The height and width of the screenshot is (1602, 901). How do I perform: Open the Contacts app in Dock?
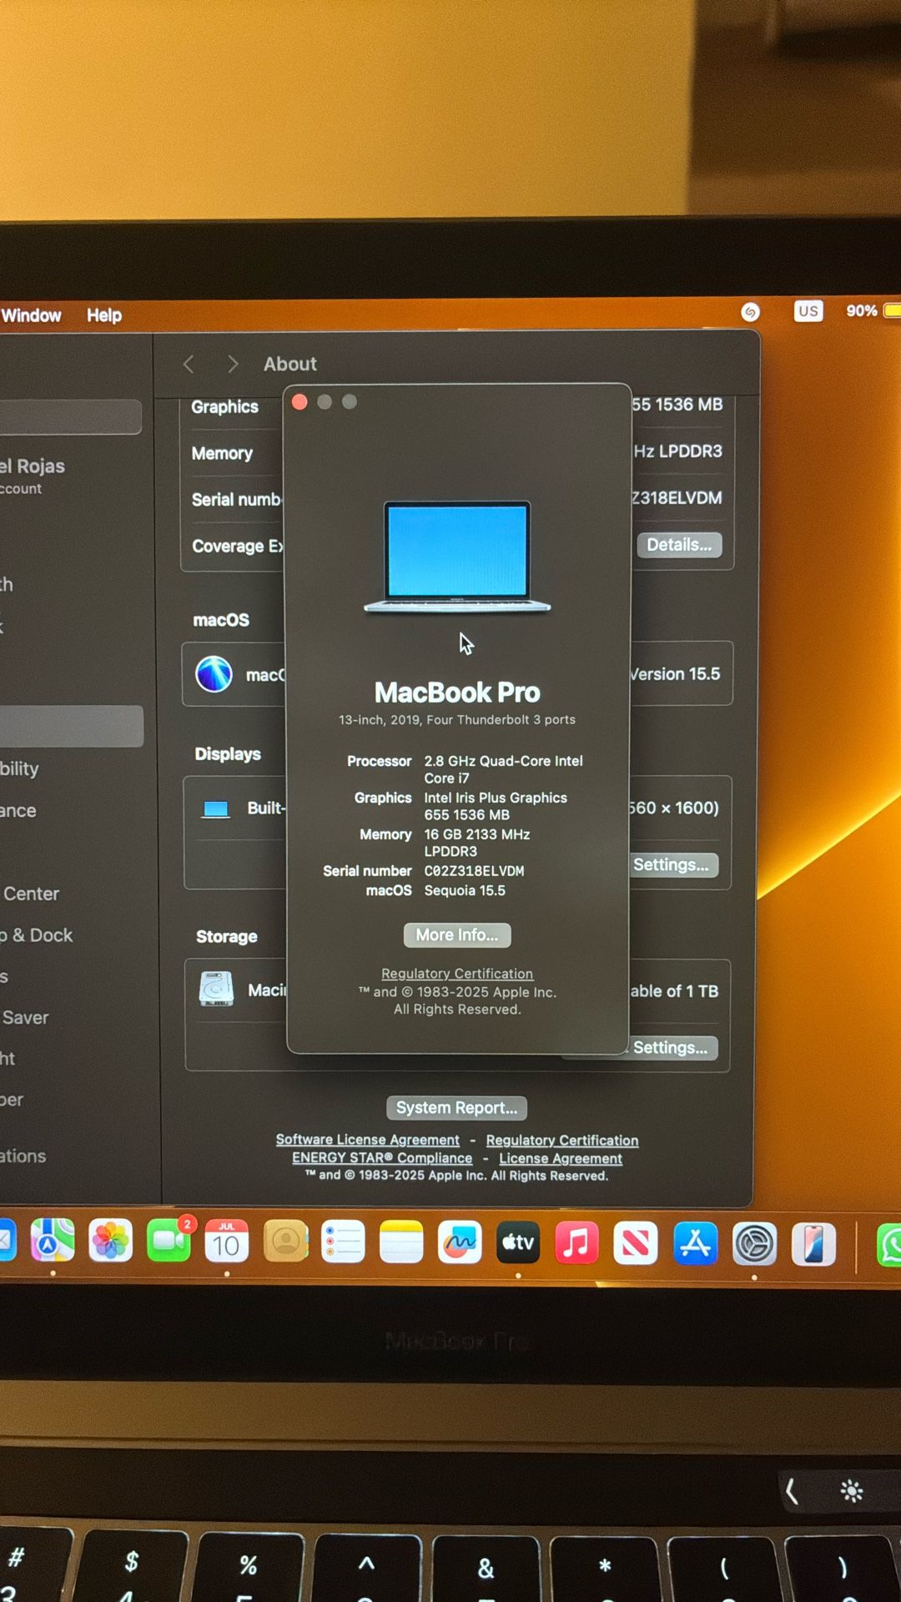pyautogui.click(x=285, y=1242)
